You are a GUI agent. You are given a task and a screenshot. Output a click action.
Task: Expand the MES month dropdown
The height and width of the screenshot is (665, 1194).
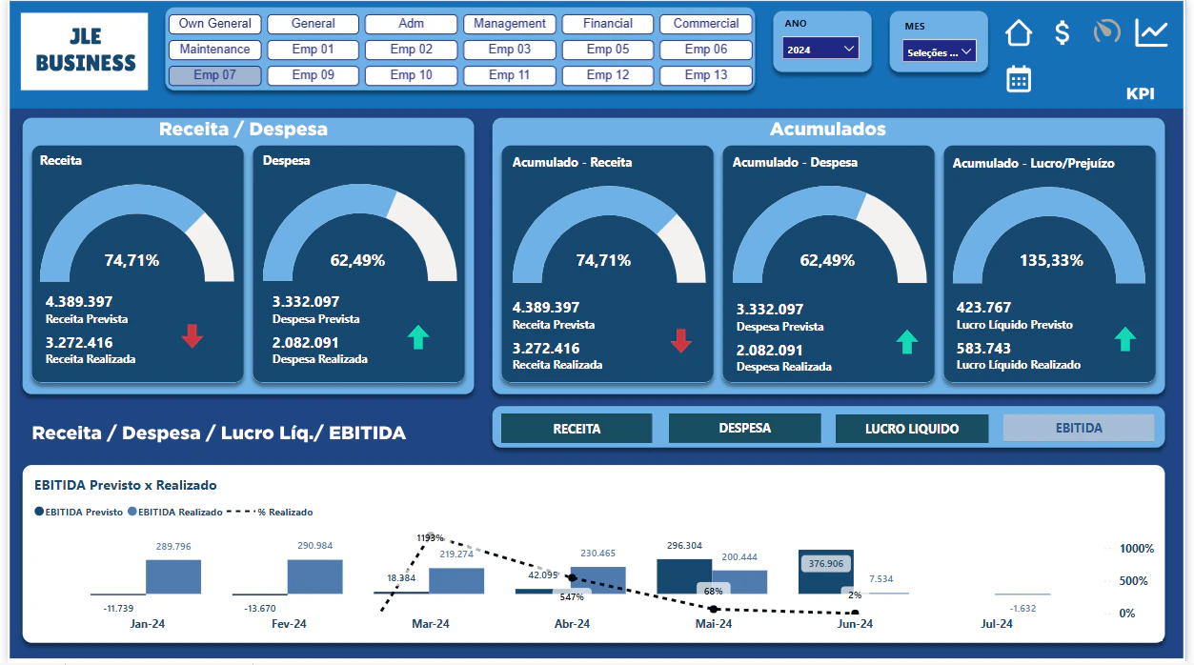pyautogui.click(x=940, y=51)
